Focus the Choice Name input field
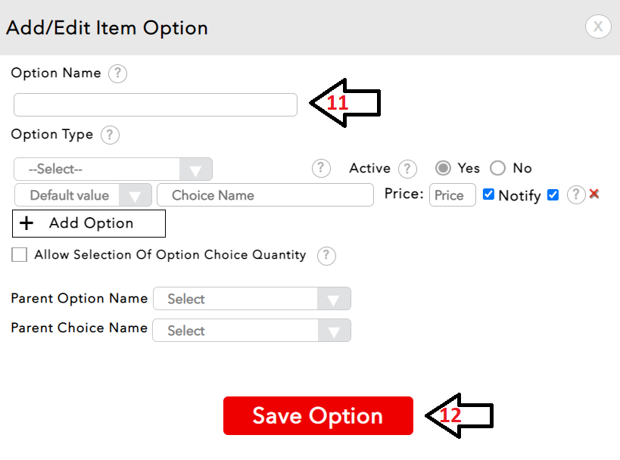The height and width of the screenshot is (460, 620). pyautogui.click(x=265, y=195)
